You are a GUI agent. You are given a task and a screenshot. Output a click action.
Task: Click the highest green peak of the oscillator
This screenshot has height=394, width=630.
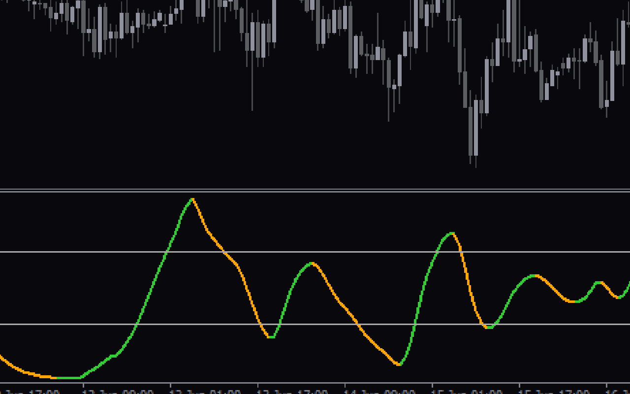click(x=192, y=199)
